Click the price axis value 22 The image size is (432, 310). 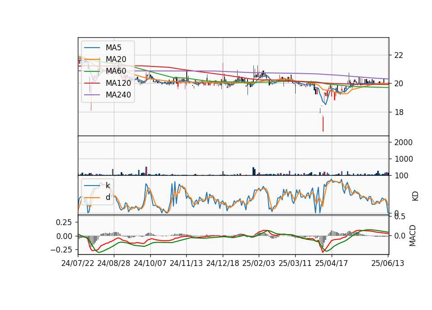click(x=399, y=55)
